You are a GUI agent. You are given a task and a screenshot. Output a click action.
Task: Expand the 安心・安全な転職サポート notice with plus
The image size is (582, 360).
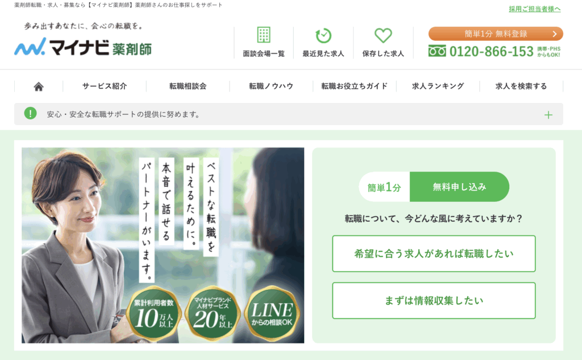(x=548, y=115)
